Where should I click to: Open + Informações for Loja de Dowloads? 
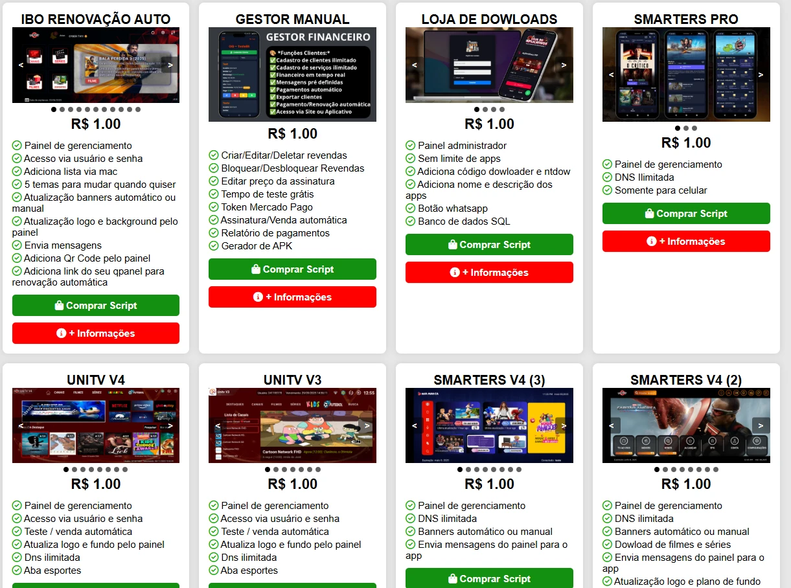tap(489, 273)
